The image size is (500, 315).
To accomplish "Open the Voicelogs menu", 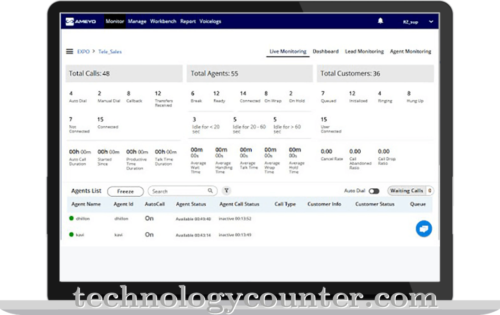I will [210, 21].
